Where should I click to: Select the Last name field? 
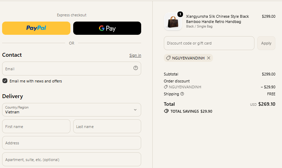(x=107, y=126)
